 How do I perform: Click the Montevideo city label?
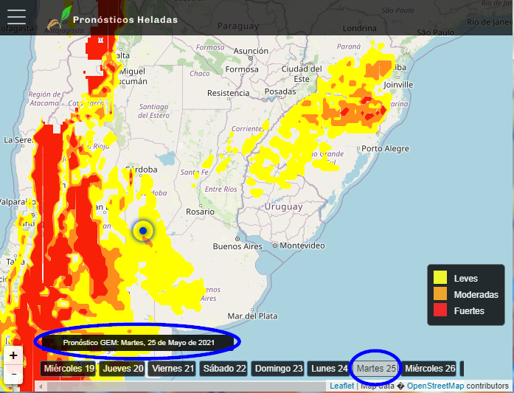302,246
